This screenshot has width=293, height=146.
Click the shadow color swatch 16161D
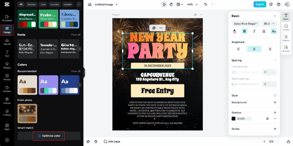pyautogui.click(x=233, y=119)
